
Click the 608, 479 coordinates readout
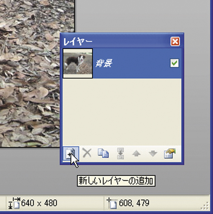(134, 203)
